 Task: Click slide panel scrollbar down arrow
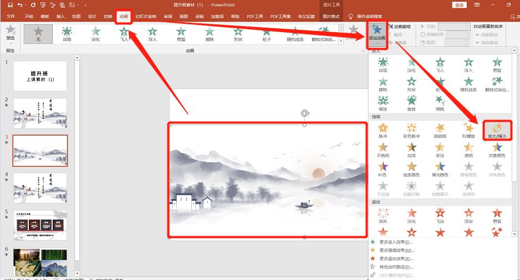coord(77,273)
